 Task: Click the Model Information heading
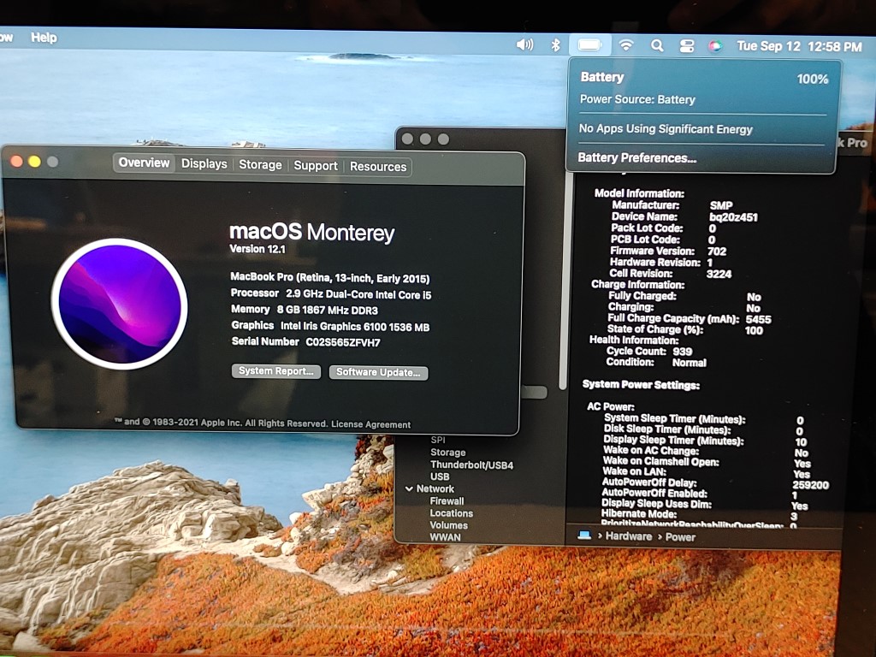coord(639,193)
